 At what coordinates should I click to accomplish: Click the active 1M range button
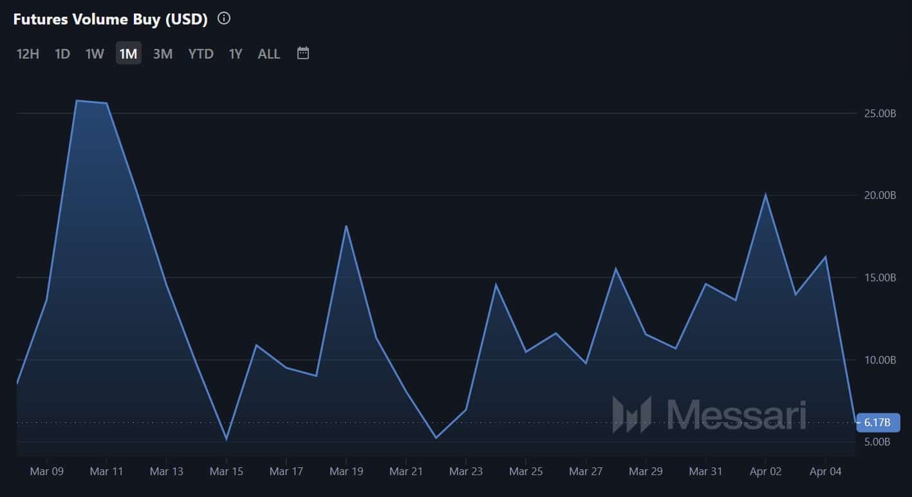click(x=129, y=54)
